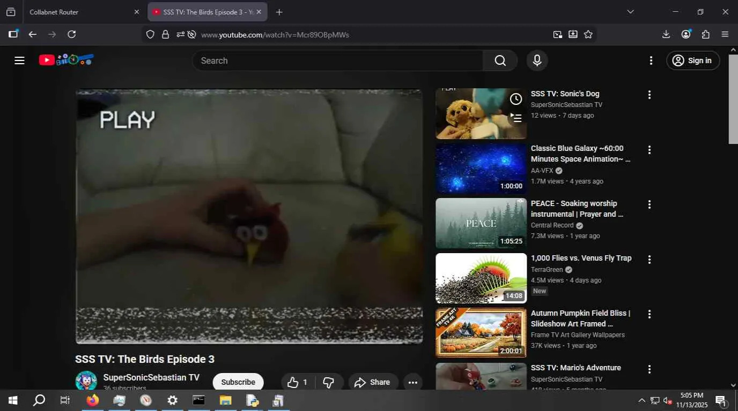738x411 pixels.
Task: Open the Classic Blue Galaxy video title
Action: pyautogui.click(x=581, y=154)
